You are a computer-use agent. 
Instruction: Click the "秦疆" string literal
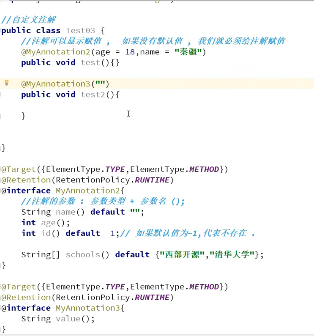pos(188,52)
